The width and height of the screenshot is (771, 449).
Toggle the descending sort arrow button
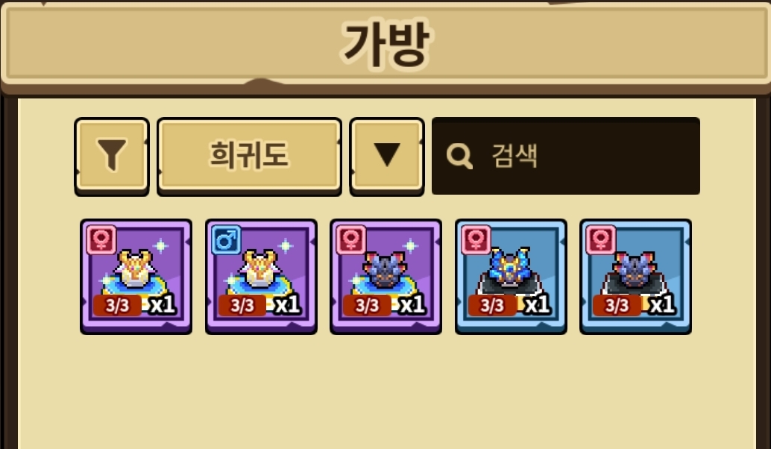(x=386, y=156)
